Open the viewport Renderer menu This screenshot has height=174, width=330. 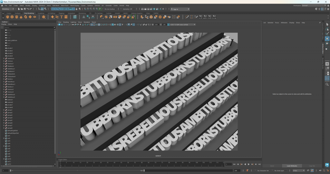(x=87, y=22)
